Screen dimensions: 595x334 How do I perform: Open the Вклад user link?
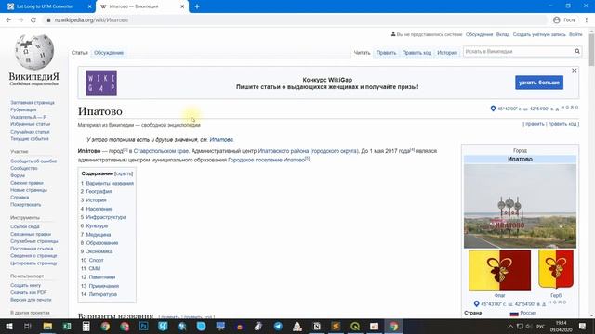point(503,34)
